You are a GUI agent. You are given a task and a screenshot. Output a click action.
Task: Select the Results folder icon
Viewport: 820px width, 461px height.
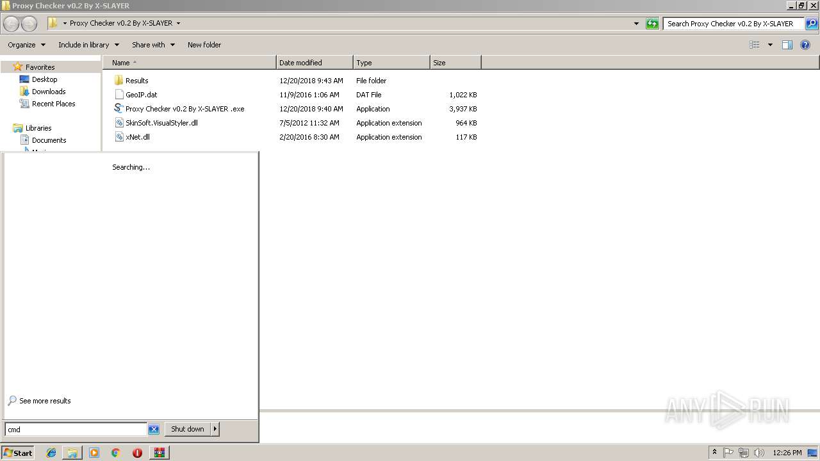(x=119, y=81)
